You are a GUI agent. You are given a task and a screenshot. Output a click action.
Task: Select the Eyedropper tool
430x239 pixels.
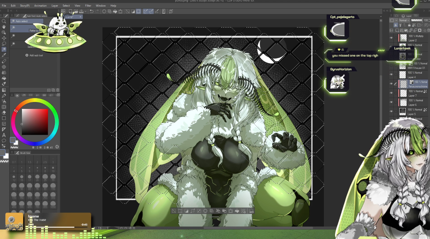coord(4,55)
